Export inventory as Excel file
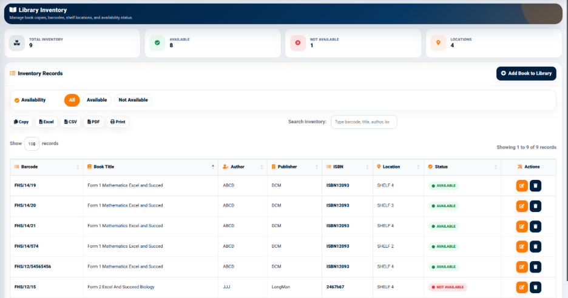The image size is (568, 298). (46, 122)
